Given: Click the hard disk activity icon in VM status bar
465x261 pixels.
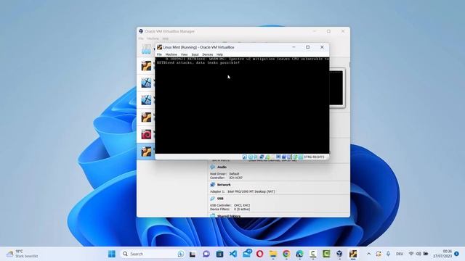Looking at the screenshot, I should click(x=244, y=157).
